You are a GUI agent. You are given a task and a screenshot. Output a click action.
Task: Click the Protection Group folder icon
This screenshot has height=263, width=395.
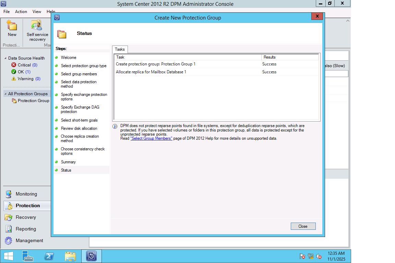(x=14, y=101)
